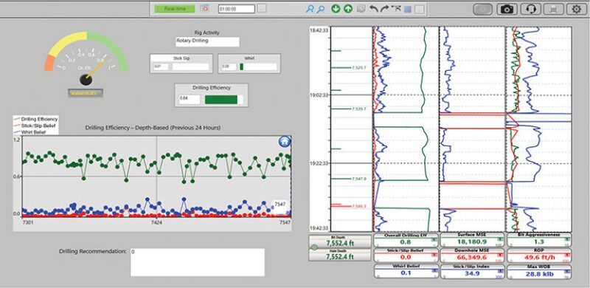
Task: Open the ellipsis button beside the time field
Action: pos(263,9)
